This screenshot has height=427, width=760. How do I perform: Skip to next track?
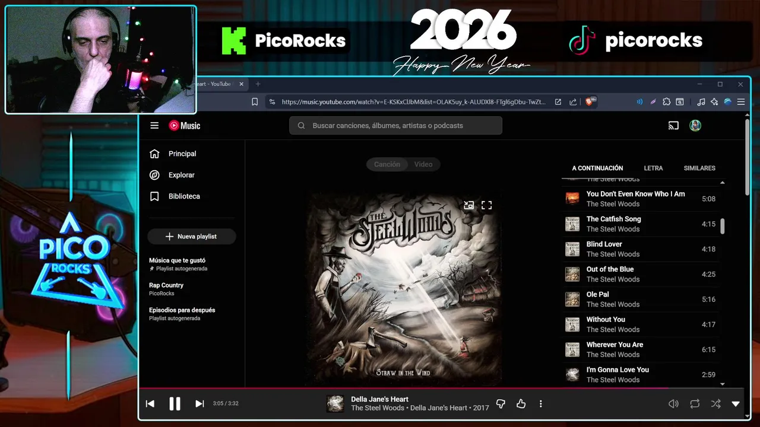point(199,404)
